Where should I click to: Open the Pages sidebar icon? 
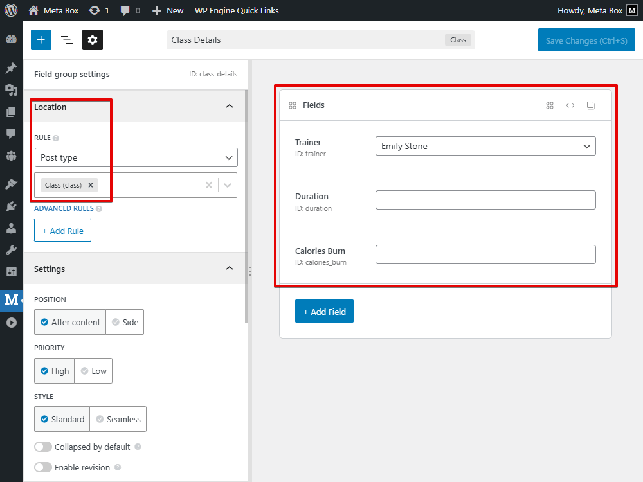coord(11,111)
